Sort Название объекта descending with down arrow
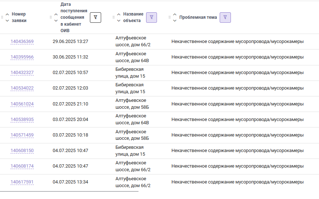319x199 pixels. point(119,21)
